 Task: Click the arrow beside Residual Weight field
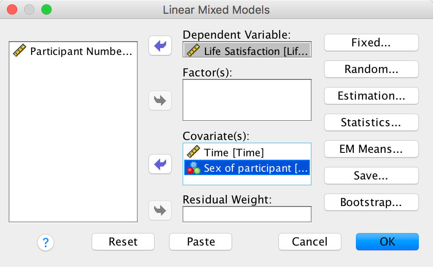coord(160,210)
